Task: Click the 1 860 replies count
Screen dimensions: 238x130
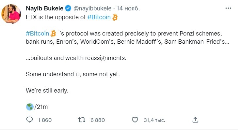Action: (x=45, y=120)
